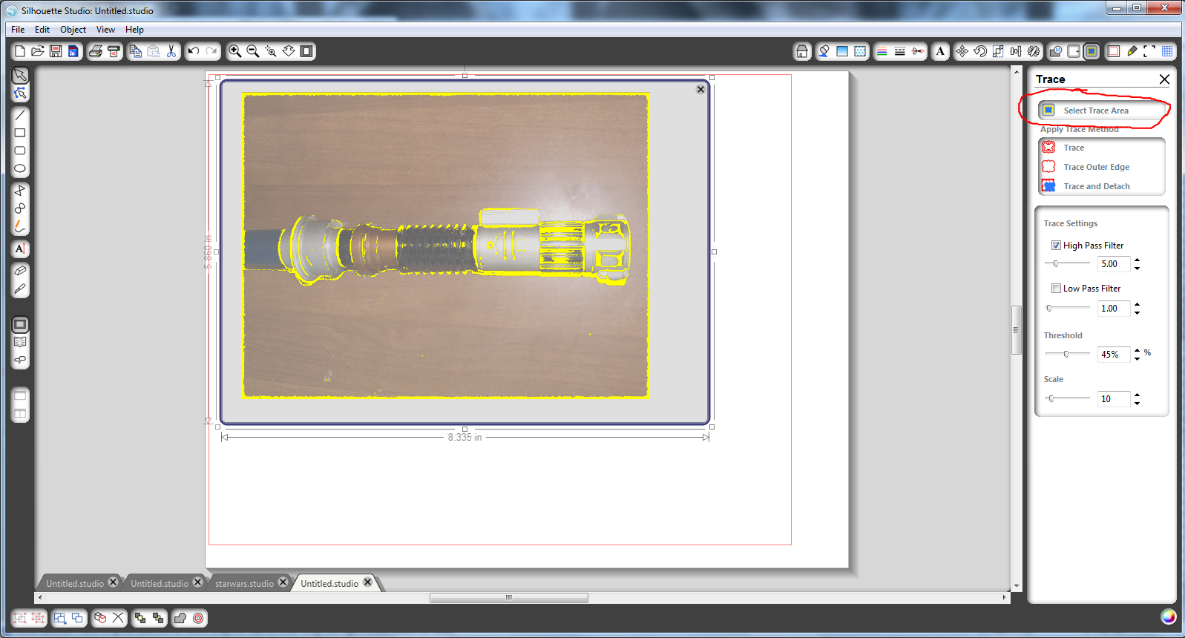Open the Text Style 'A' panel
This screenshot has height=638, width=1185.
point(940,51)
